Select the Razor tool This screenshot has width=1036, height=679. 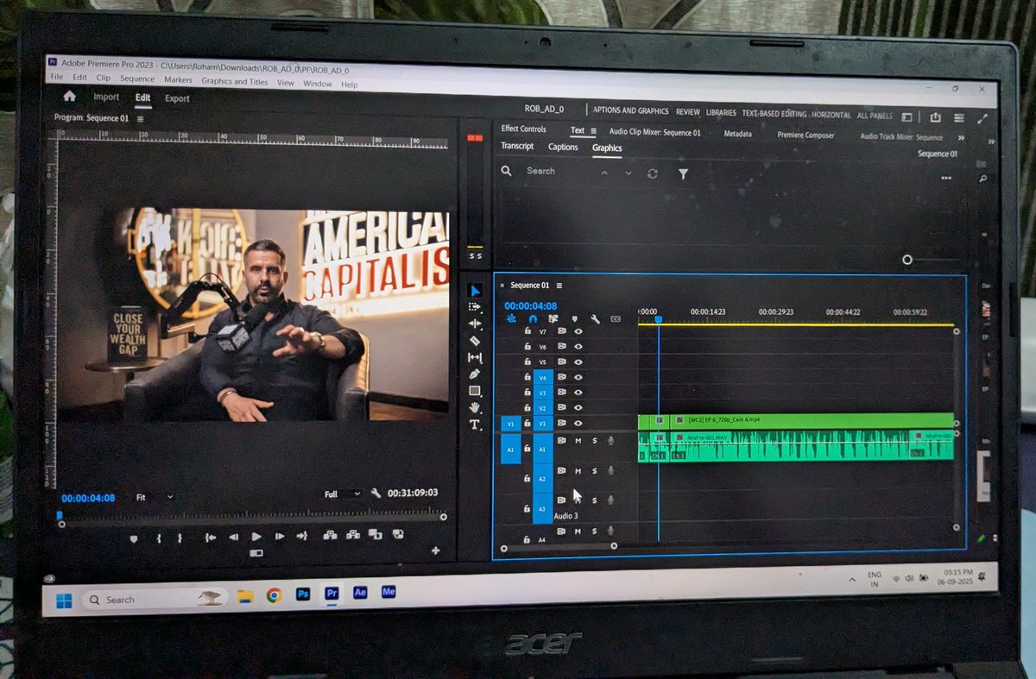[475, 341]
